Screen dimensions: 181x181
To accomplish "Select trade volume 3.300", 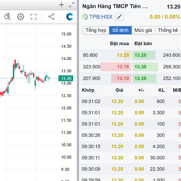I will click(x=159, y=113).
